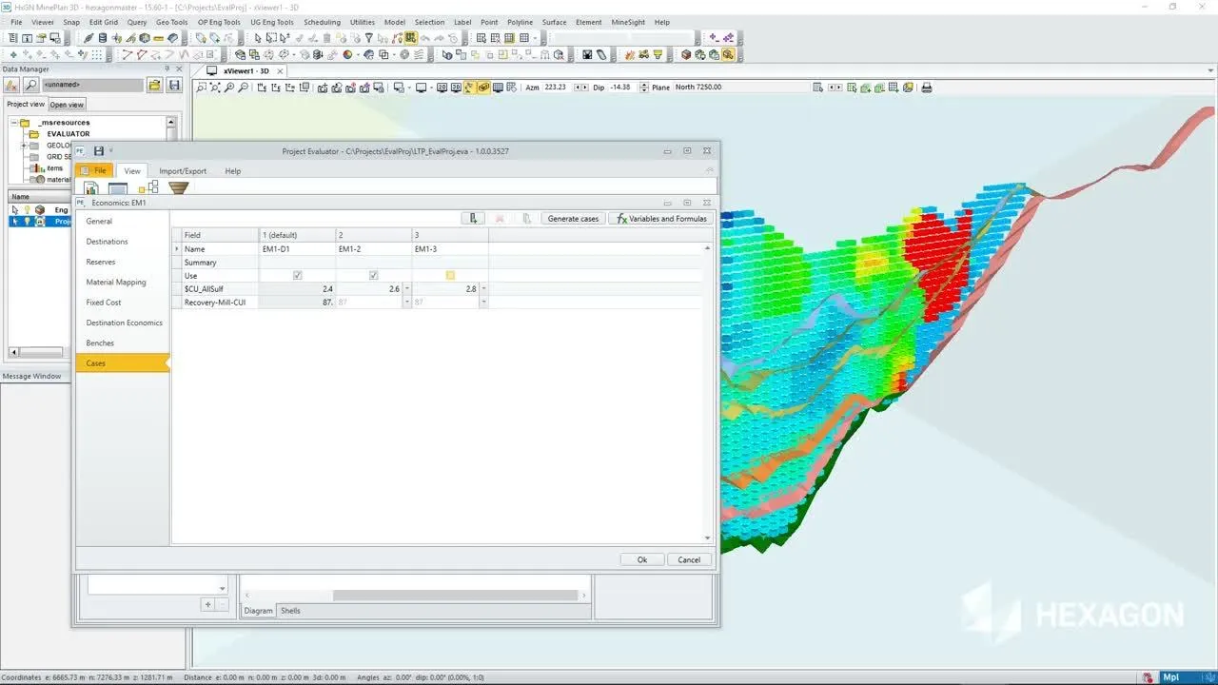Open $CU_AllSulf dropdown for case 3
This screenshot has width=1218, height=685.
[x=483, y=288]
